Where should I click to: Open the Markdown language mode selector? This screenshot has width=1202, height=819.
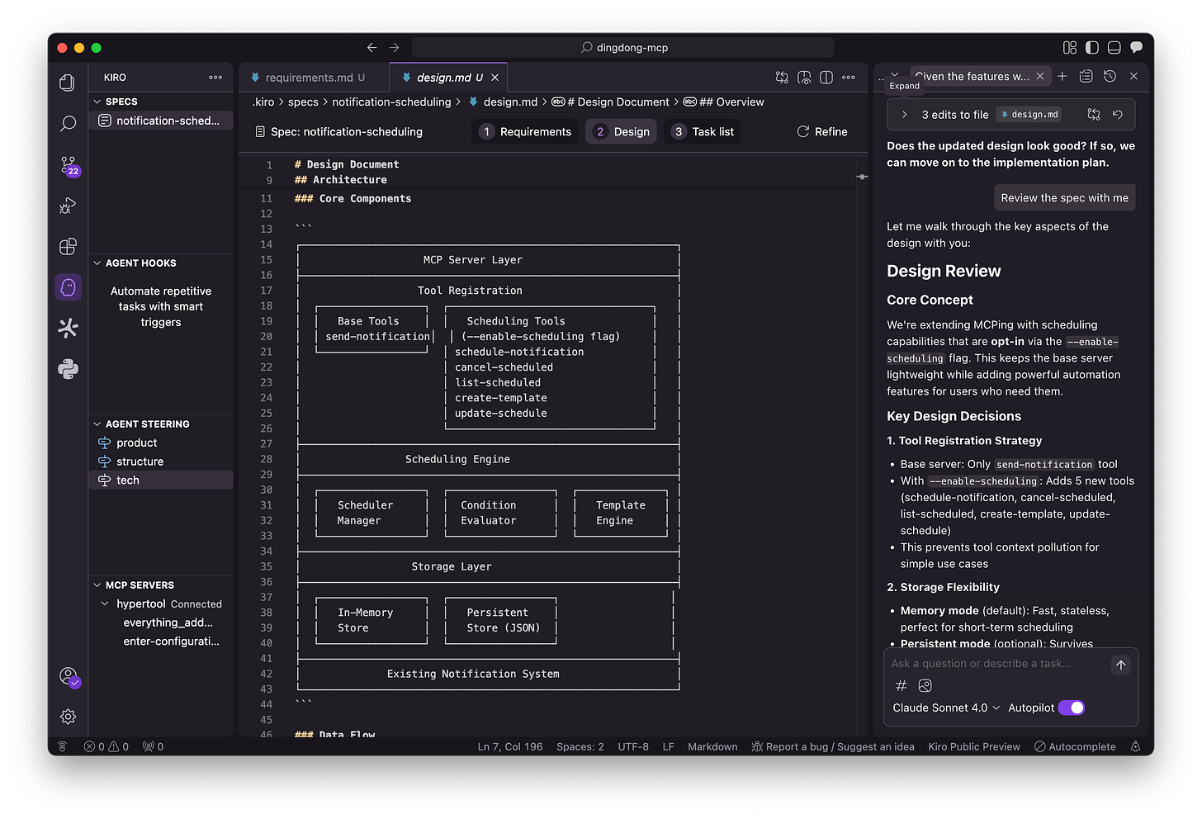[712, 746]
